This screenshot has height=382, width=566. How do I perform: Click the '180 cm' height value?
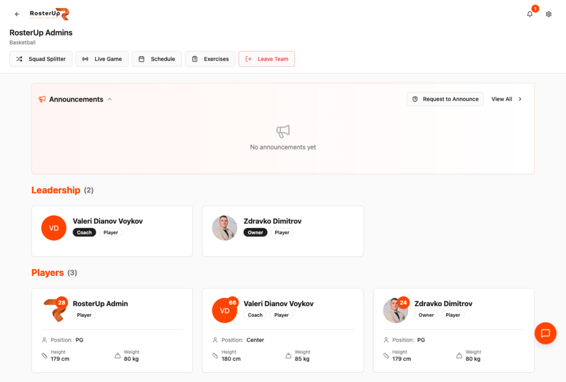coord(231,359)
